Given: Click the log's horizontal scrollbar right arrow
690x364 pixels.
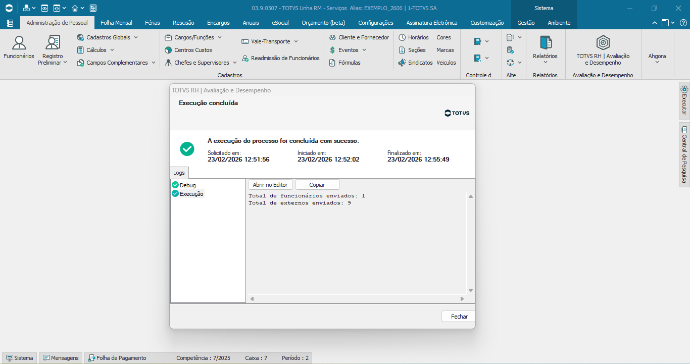Looking at the screenshot, I should [x=462, y=299].
